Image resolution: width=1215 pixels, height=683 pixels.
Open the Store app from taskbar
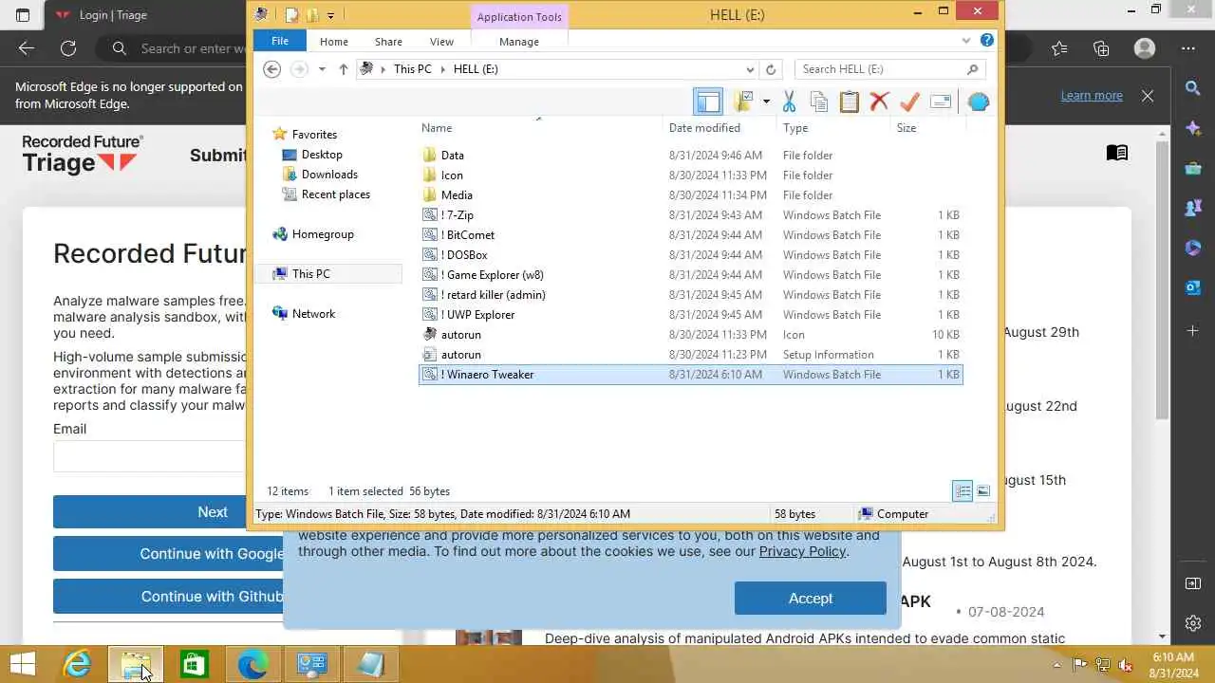194,665
